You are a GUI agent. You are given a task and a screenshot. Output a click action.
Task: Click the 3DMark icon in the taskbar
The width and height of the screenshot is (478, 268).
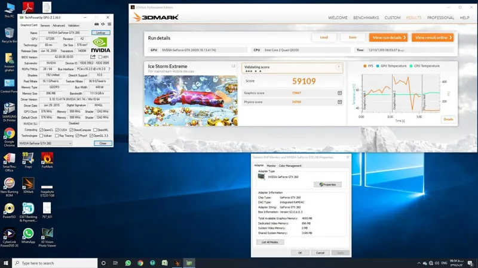(176, 263)
